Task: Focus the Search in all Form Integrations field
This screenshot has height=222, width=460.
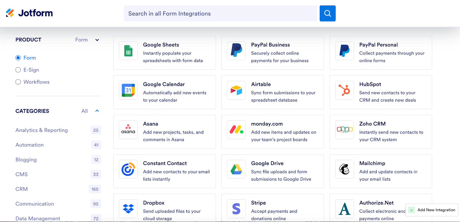Action: click(220, 13)
